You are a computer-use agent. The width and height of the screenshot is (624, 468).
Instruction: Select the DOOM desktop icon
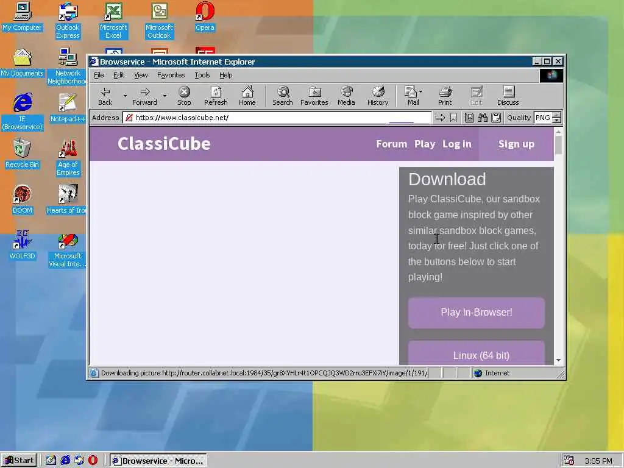[x=22, y=200]
